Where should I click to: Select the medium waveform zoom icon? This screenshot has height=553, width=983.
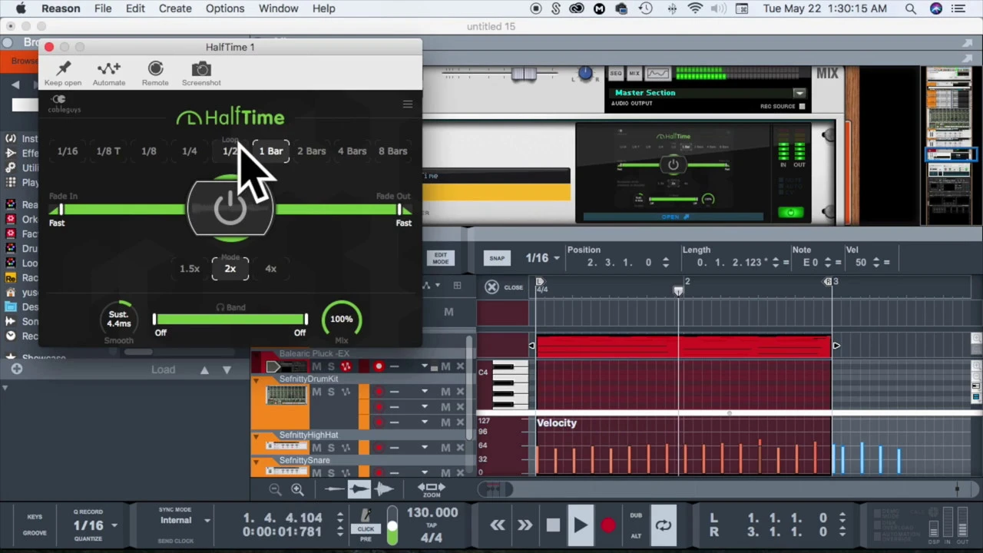click(359, 489)
